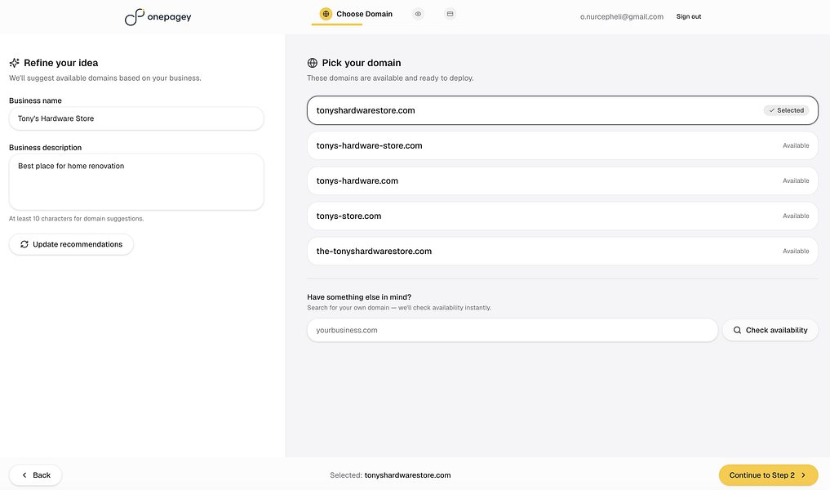Click the footer Selected: tonyshardwarestore.com text
Viewport: 830px width, 490px height.
pos(390,475)
